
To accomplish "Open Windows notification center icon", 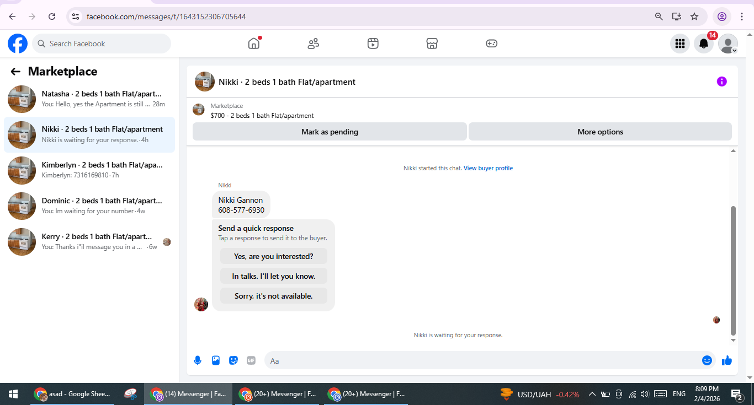I will (x=736, y=394).
